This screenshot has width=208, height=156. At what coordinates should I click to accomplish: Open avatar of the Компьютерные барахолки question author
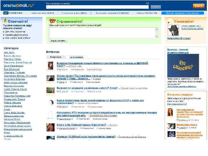click(50, 127)
